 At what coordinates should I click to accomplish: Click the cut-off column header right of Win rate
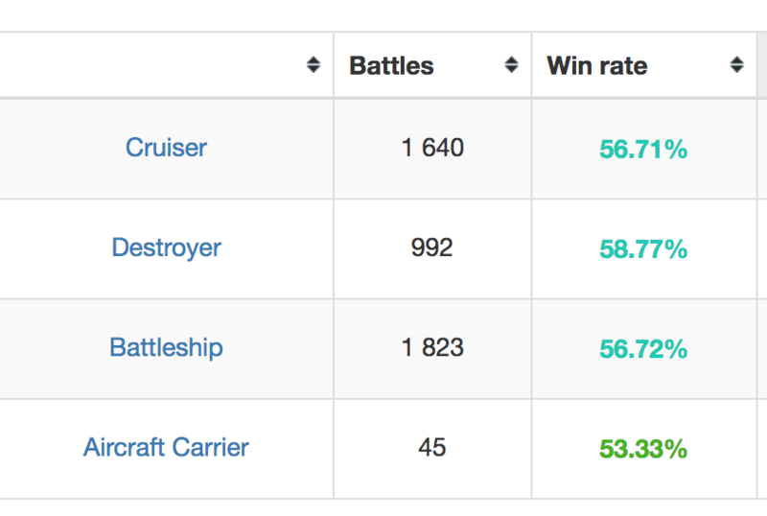click(x=762, y=65)
